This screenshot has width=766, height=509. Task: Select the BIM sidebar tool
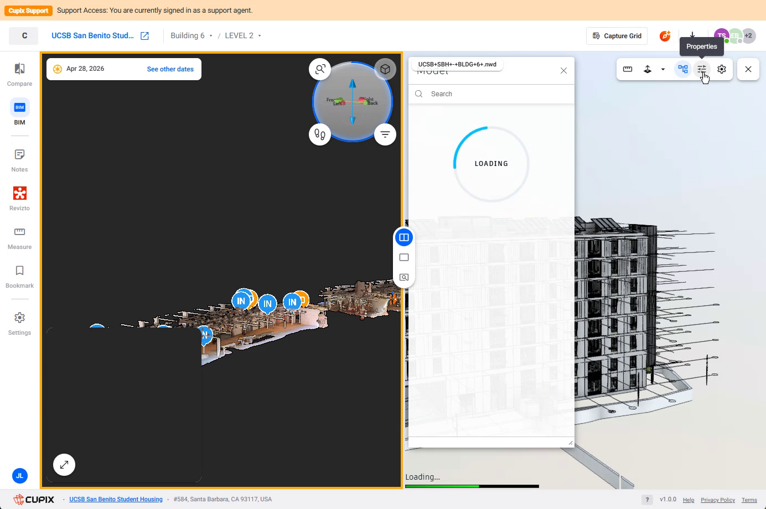pyautogui.click(x=19, y=112)
